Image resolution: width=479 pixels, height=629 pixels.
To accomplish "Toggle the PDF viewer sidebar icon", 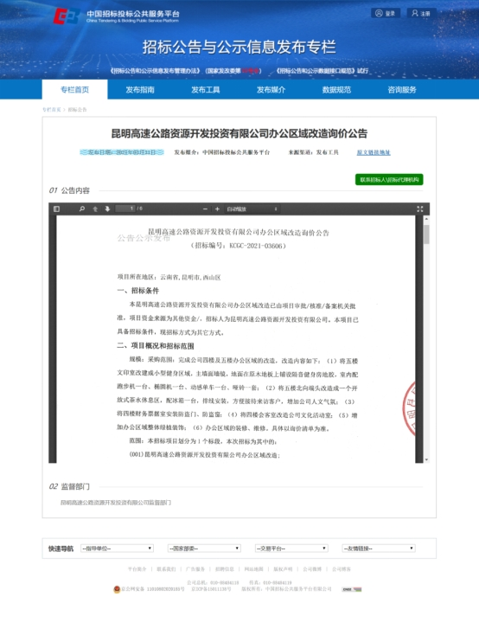I will [56, 209].
